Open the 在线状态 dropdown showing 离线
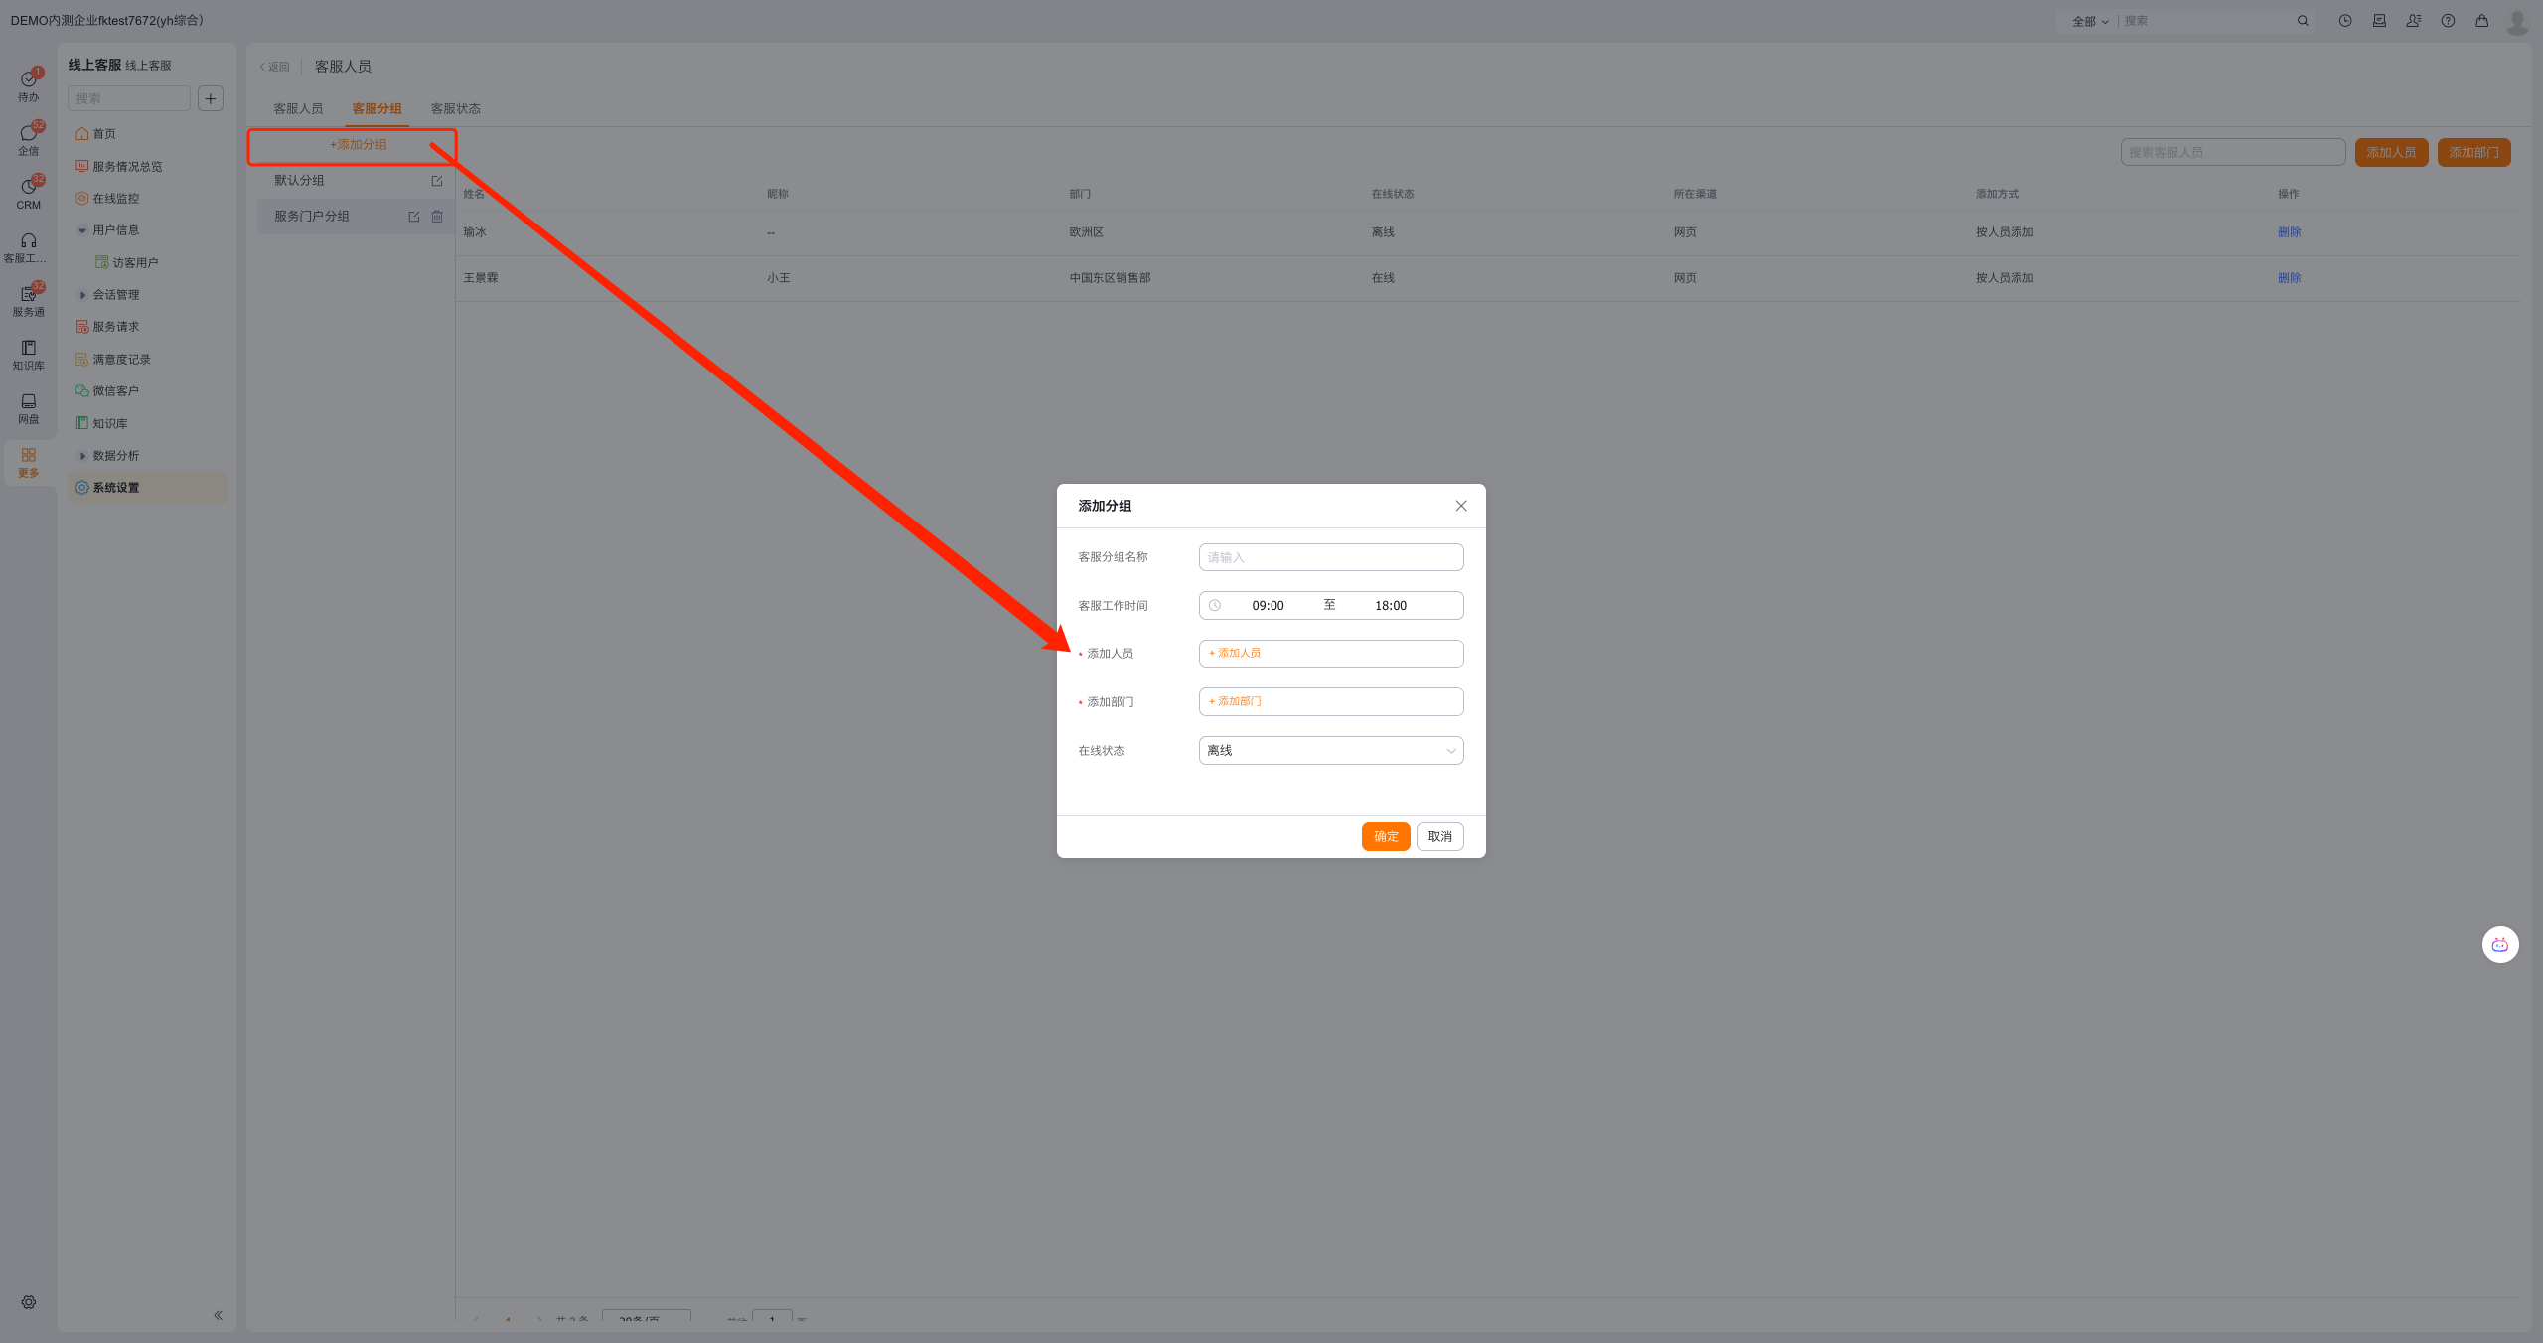This screenshot has height=1343, width=2543. [x=1330, y=750]
